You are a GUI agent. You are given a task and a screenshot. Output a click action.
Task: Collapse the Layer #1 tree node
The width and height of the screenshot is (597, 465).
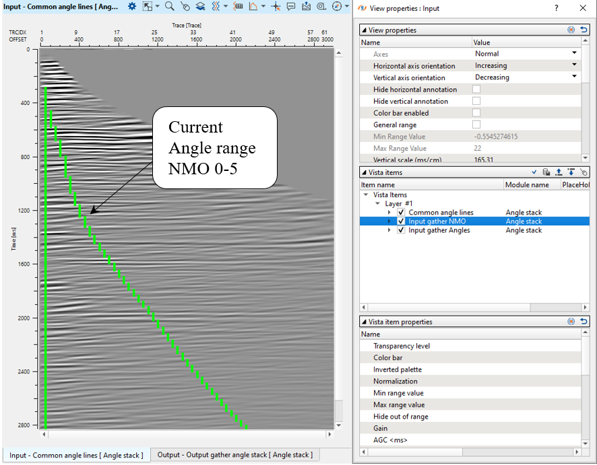378,204
